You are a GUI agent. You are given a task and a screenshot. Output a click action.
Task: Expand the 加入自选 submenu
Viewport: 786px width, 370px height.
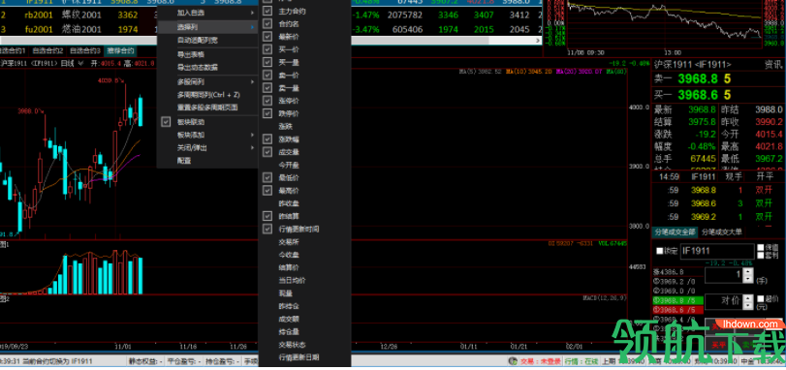coord(207,13)
